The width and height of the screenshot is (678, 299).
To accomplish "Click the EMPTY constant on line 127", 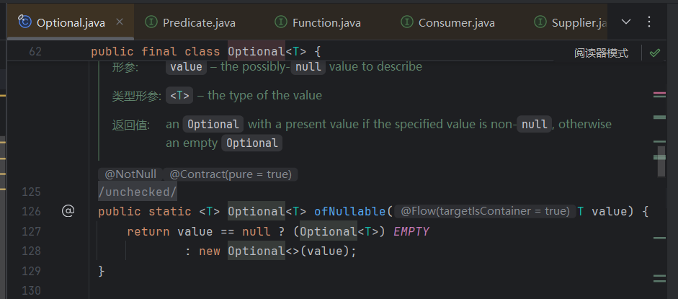I will tap(411, 231).
